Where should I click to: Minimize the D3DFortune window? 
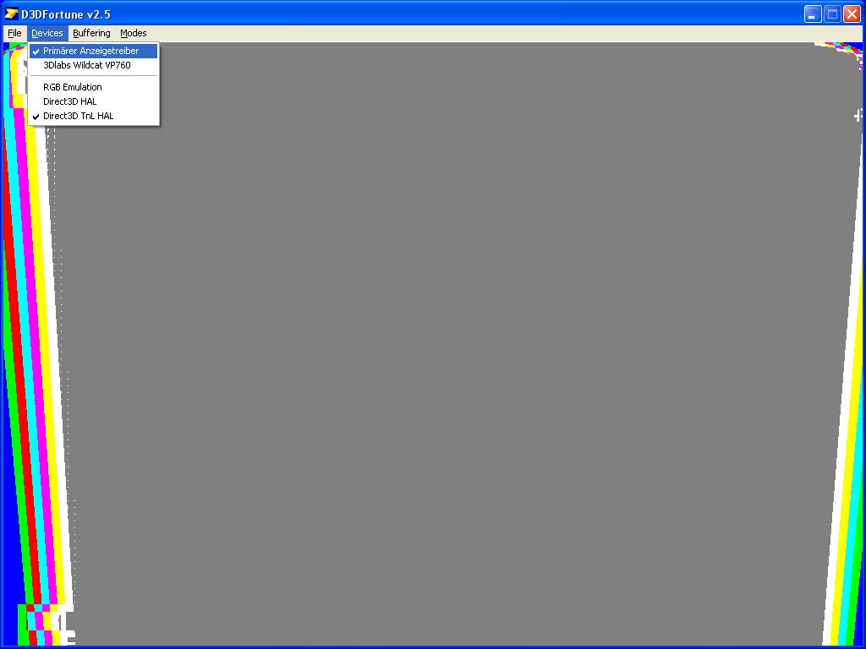tap(813, 14)
